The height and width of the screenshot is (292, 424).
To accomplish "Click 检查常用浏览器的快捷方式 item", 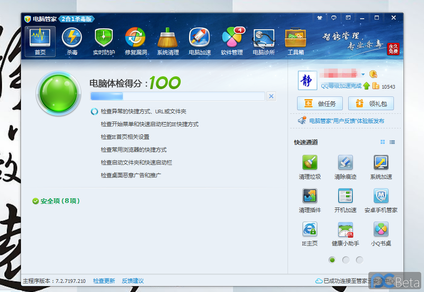I will click(x=134, y=149).
